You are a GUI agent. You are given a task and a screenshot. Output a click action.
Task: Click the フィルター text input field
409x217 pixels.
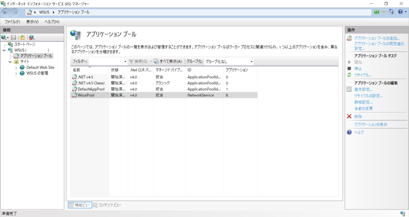tap(106, 62)
